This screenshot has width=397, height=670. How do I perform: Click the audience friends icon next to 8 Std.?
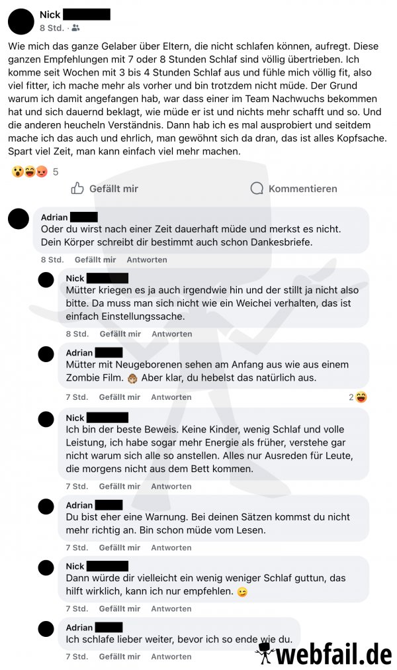(75, 28)
